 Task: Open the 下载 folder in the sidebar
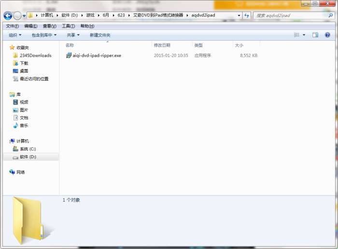[24, 63]
